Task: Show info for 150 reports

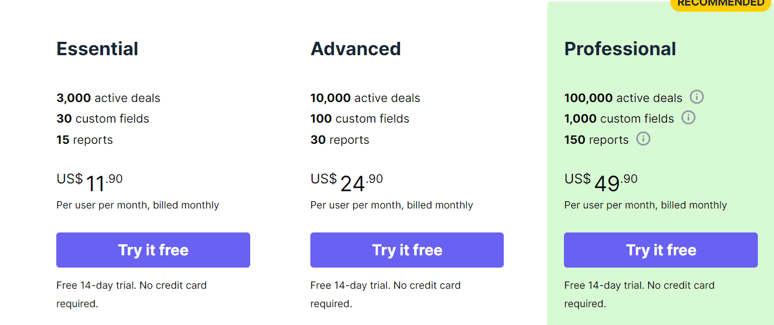Action: pos(643,138)
